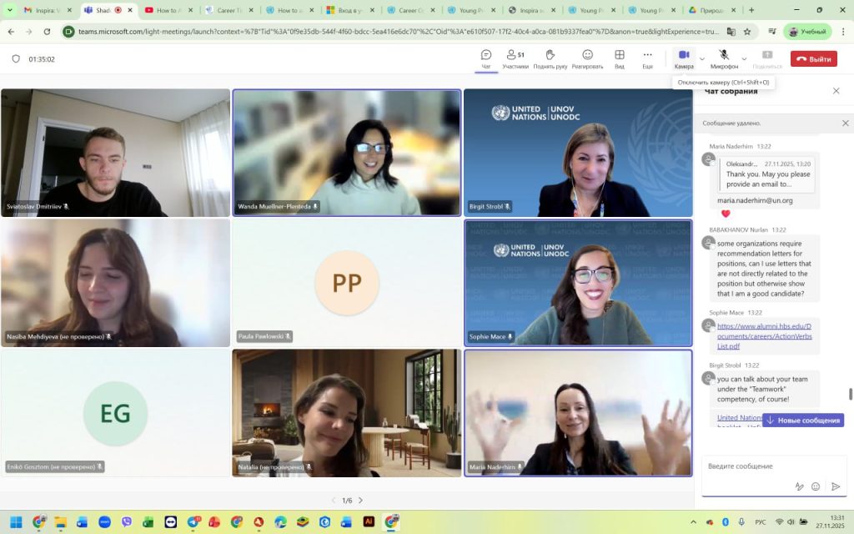Jump to Новые сообщения in chat
Viewport: 854px width, 534px height.
[803, 421]
